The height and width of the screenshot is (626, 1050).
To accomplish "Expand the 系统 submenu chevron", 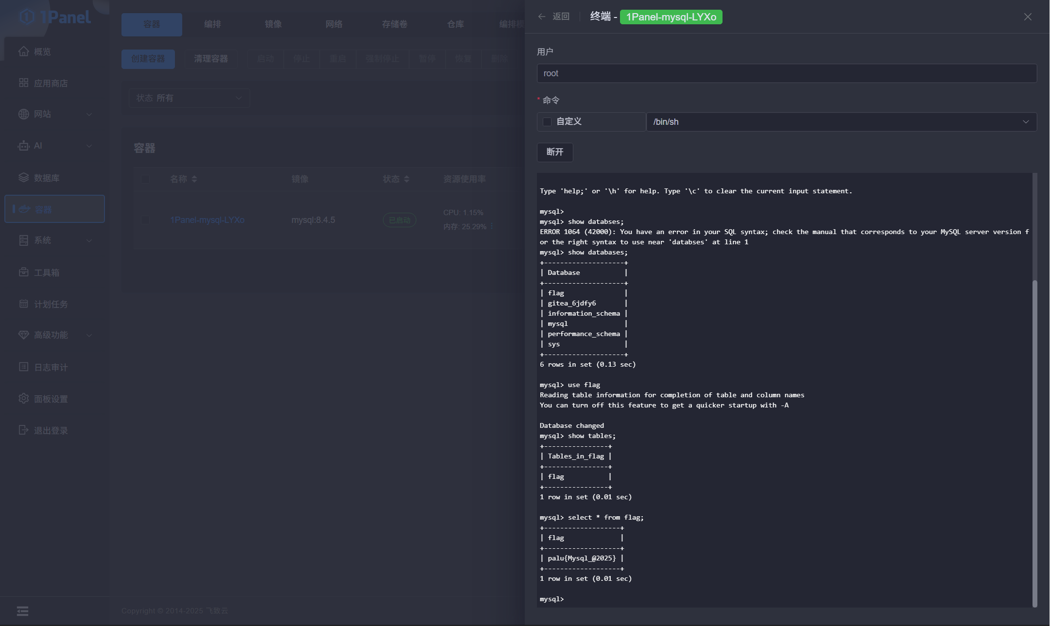I will [89, 241].
